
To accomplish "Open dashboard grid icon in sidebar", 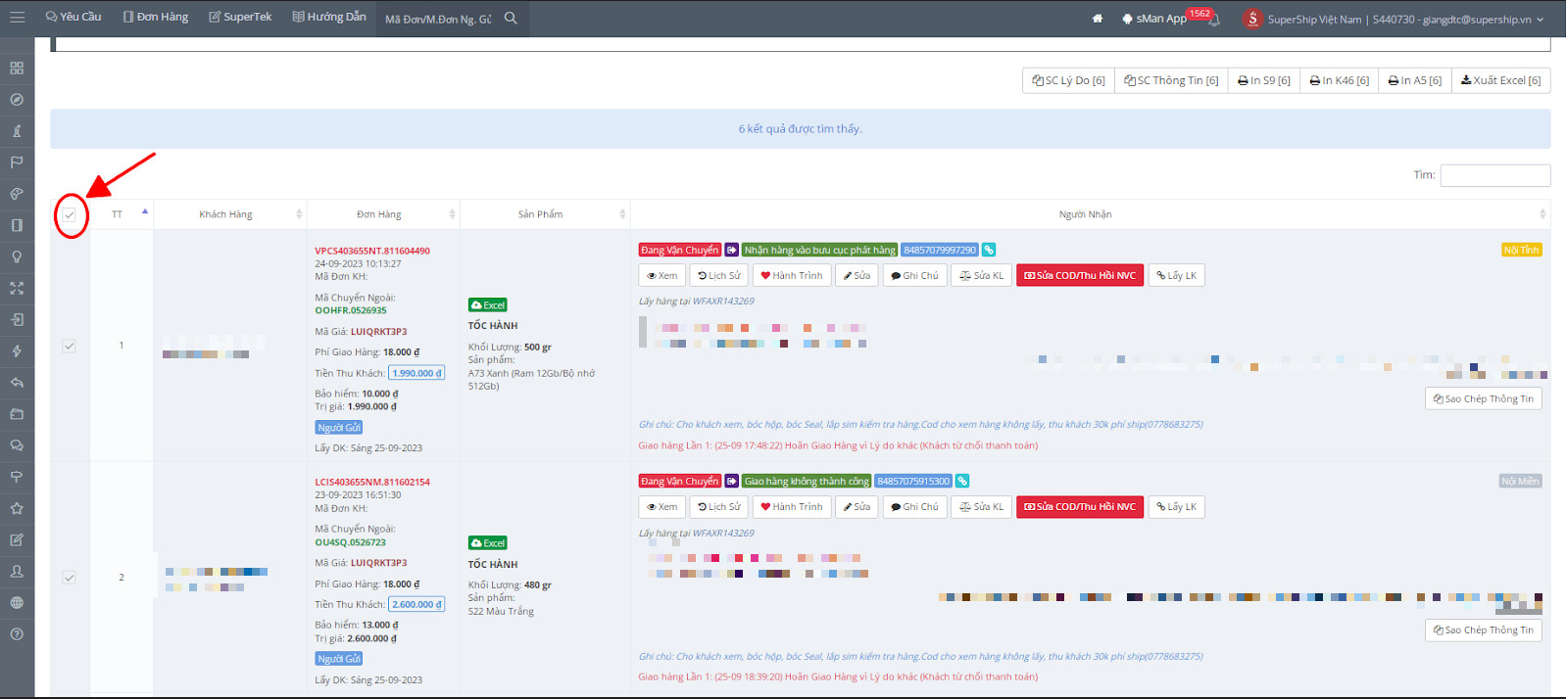I will tap(17, 68).
